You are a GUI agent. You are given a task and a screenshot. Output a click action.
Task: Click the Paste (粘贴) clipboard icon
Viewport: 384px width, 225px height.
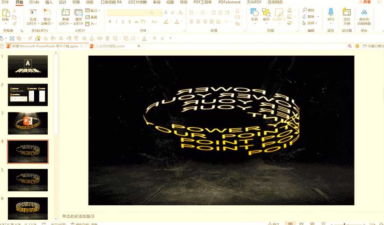click(5, 13)
